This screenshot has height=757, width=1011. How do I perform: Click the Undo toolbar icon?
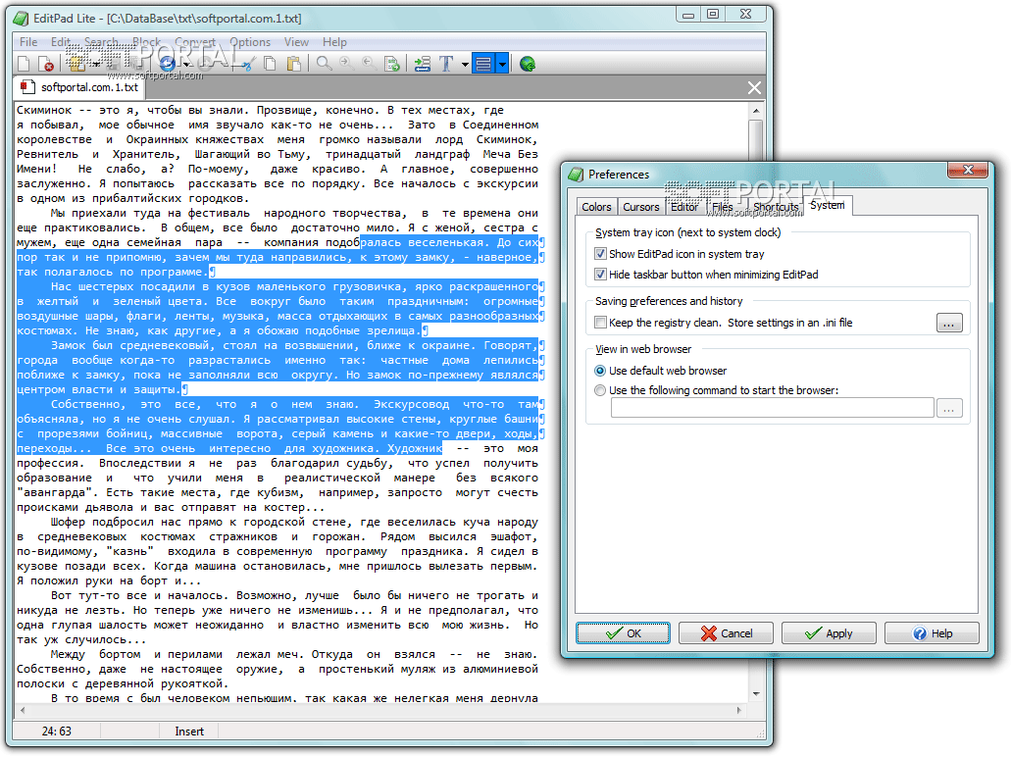pos(168,63)
